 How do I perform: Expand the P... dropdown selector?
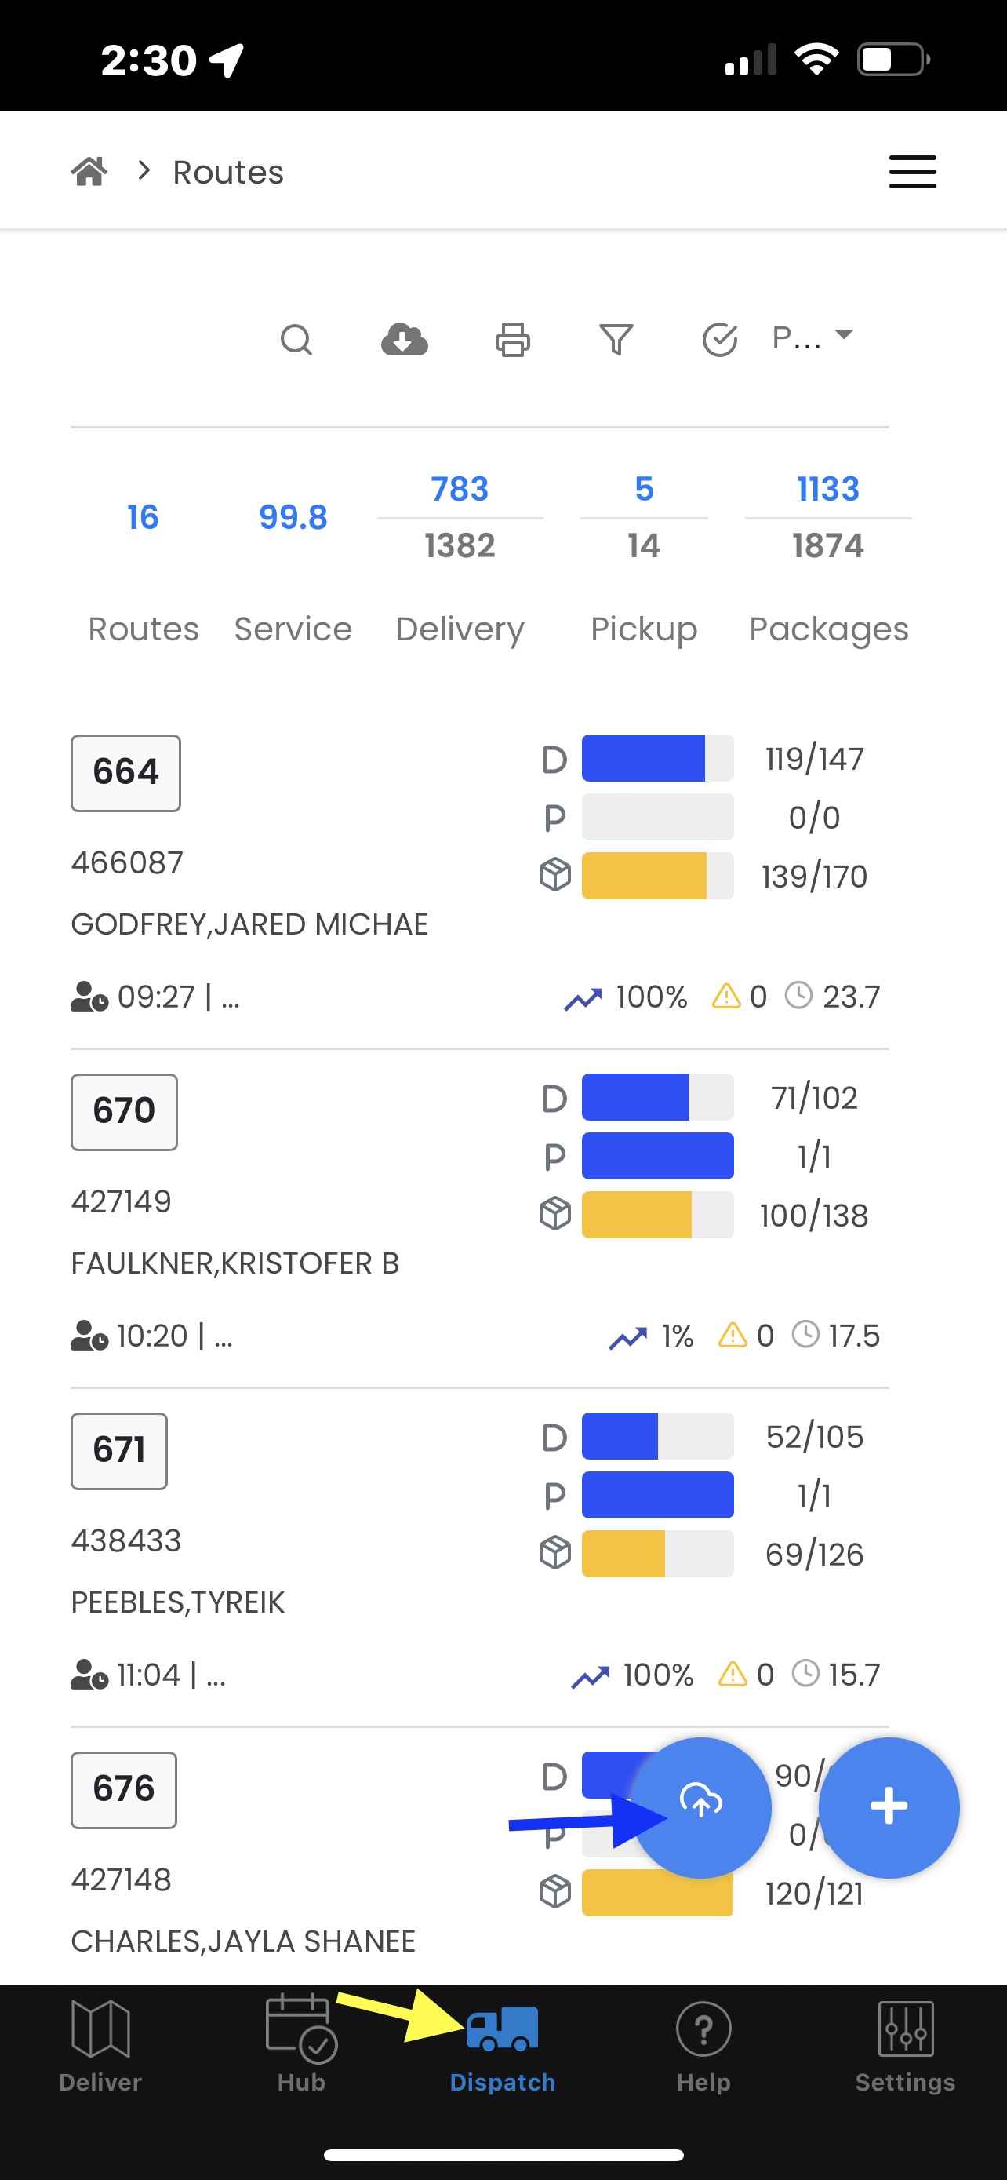(813, 337)
